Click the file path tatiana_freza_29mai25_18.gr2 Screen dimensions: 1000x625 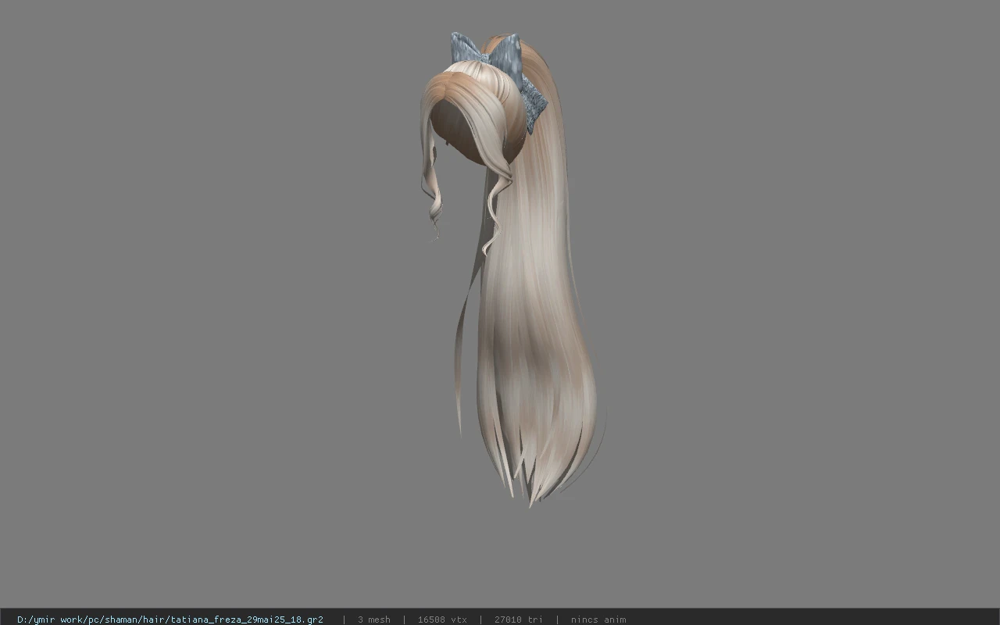(x=170, y=620)
